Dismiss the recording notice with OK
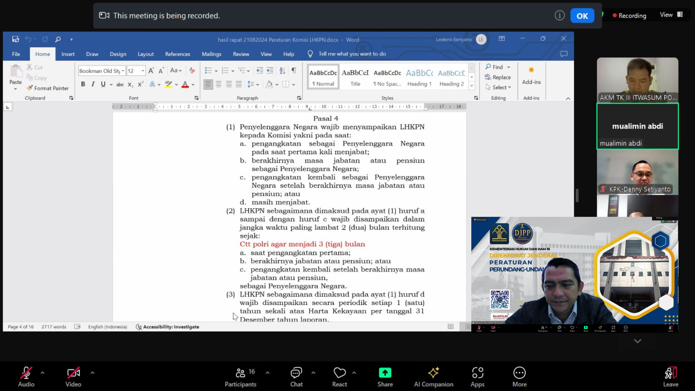This screenshot has height=391, width=695. click(582, 16)
